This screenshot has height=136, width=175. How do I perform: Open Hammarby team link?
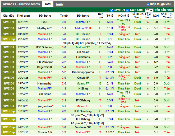(x=45, y=83)
